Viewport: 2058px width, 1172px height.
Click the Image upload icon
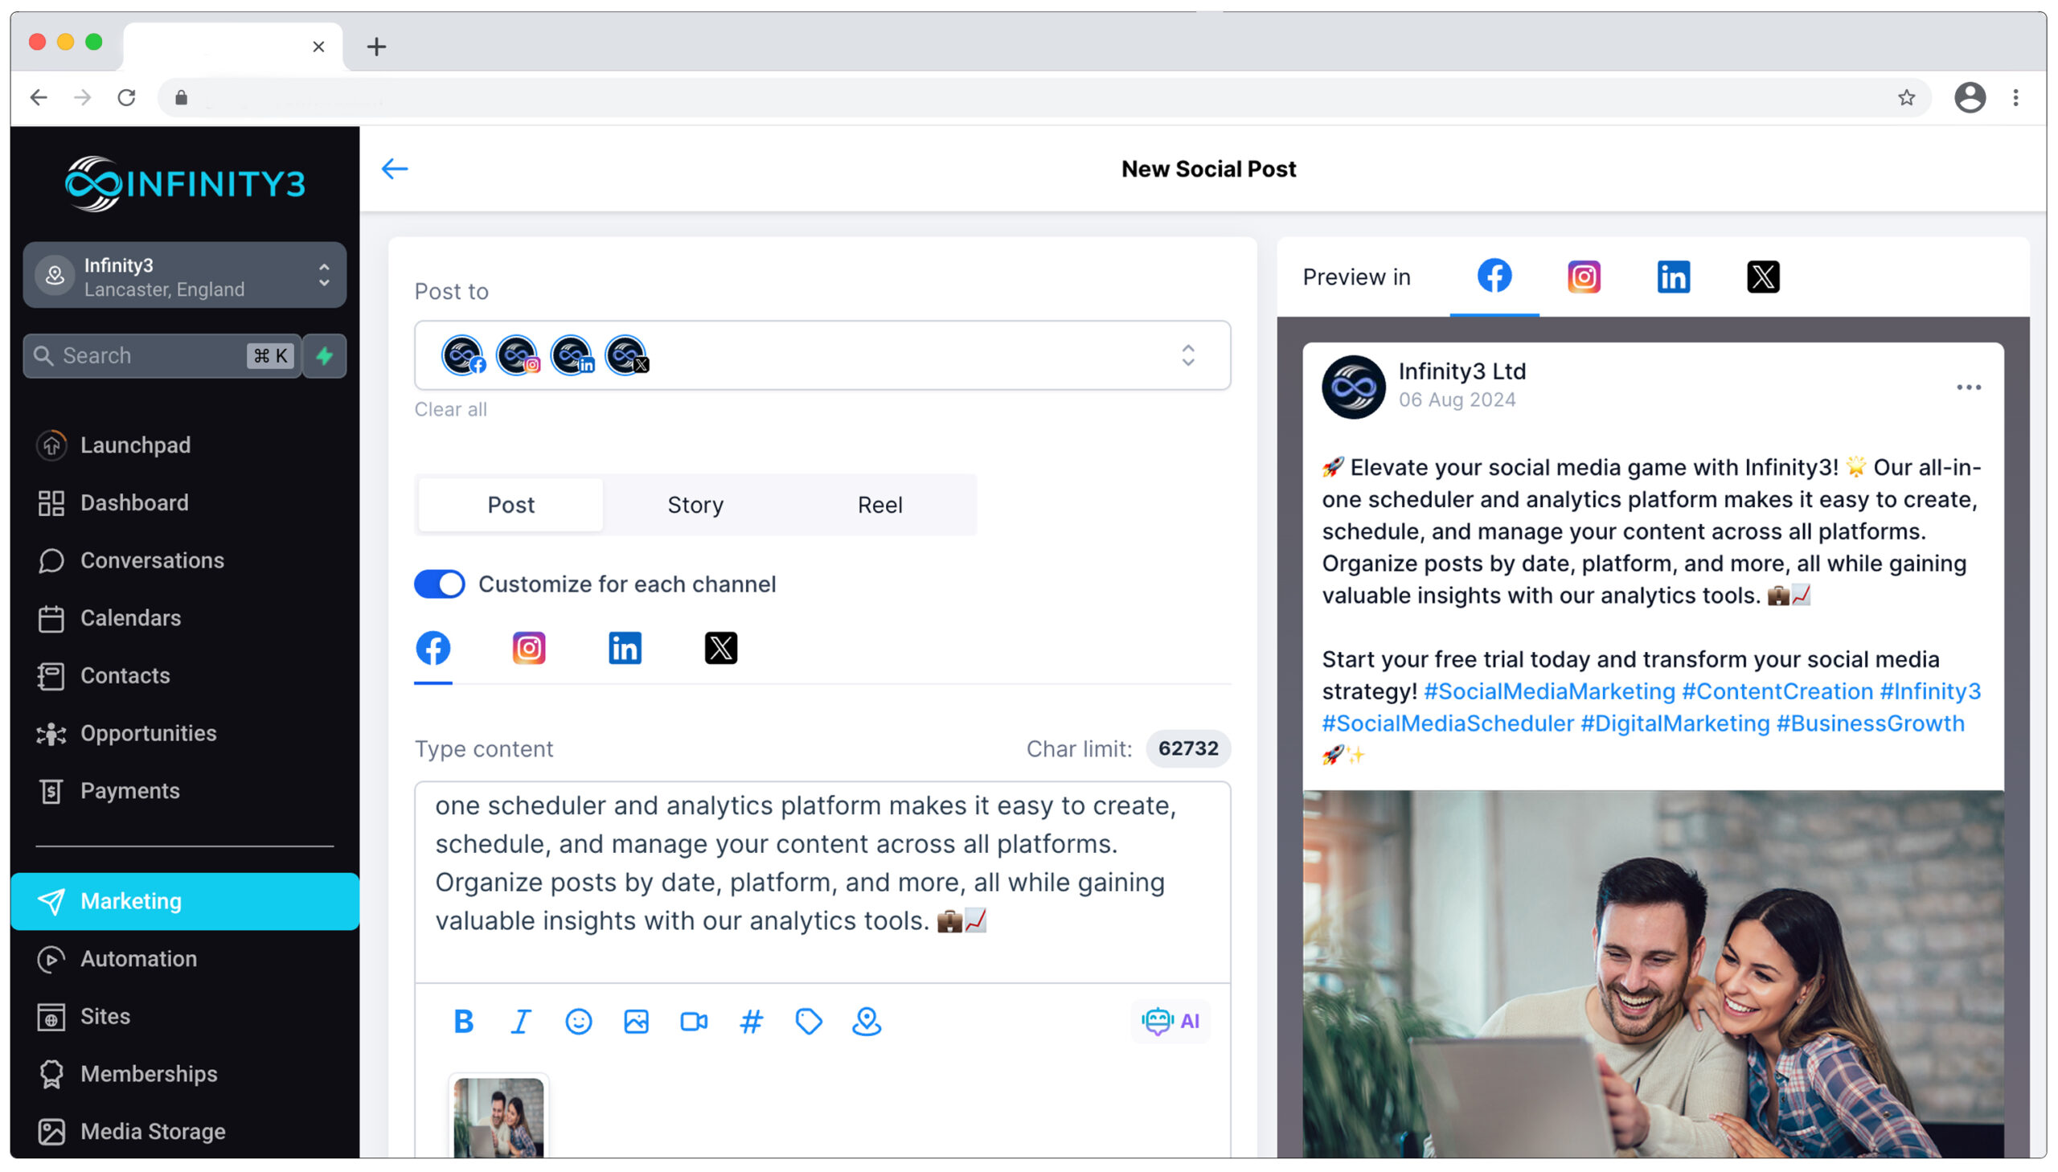[636, 1021]
